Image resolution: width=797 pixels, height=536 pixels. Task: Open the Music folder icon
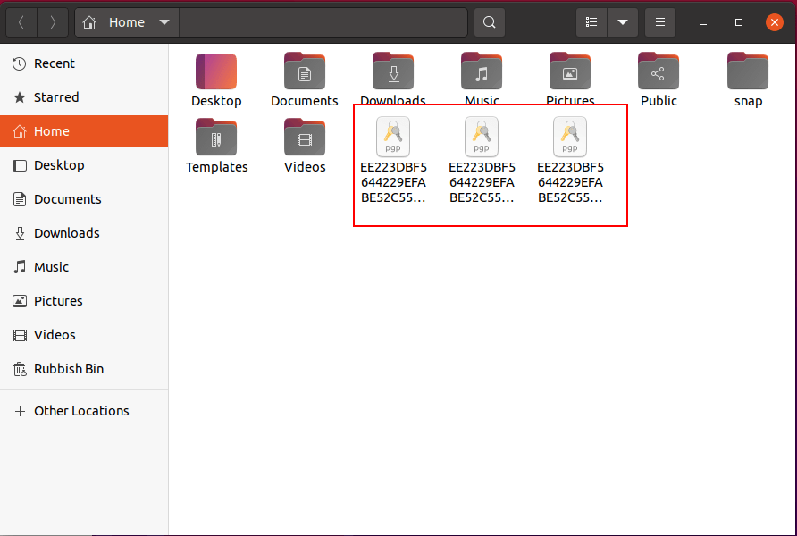pos(482,72)
